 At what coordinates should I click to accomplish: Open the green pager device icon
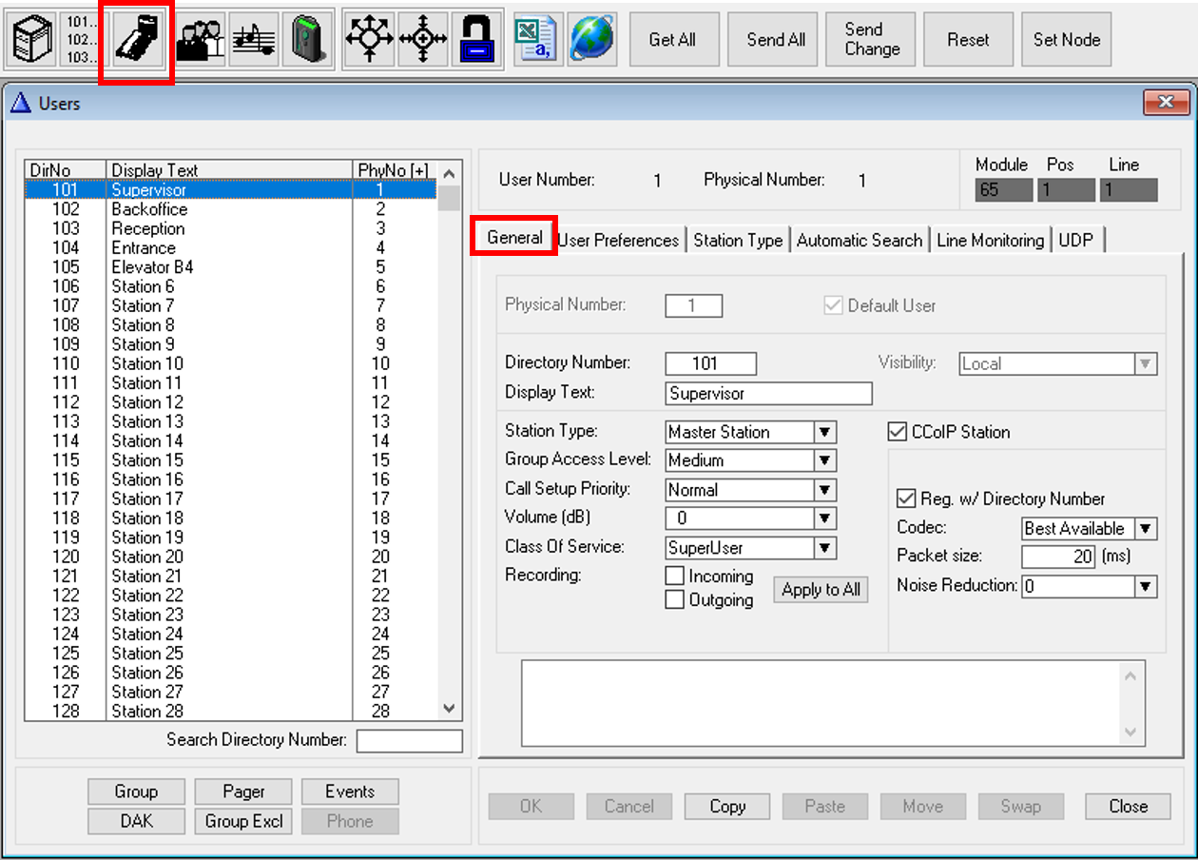pyautogui.click(x=306, y=41)
